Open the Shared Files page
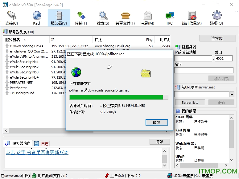The height and width of the screenshot is (179, 239). coord(125,18)
